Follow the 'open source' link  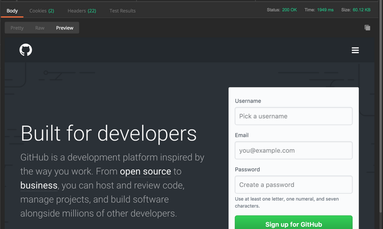coord(145,171)
